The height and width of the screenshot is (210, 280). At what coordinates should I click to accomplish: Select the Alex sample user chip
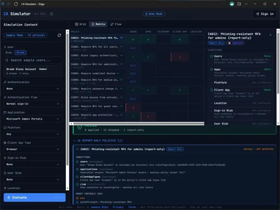coord(9,53)
